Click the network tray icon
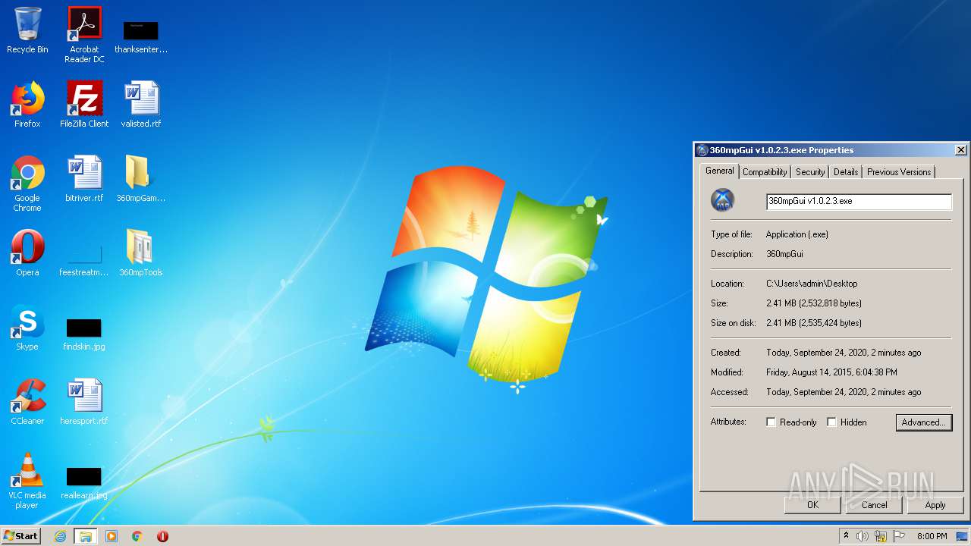This screenshot has width=971, height=546. click(x=881, y=536)
